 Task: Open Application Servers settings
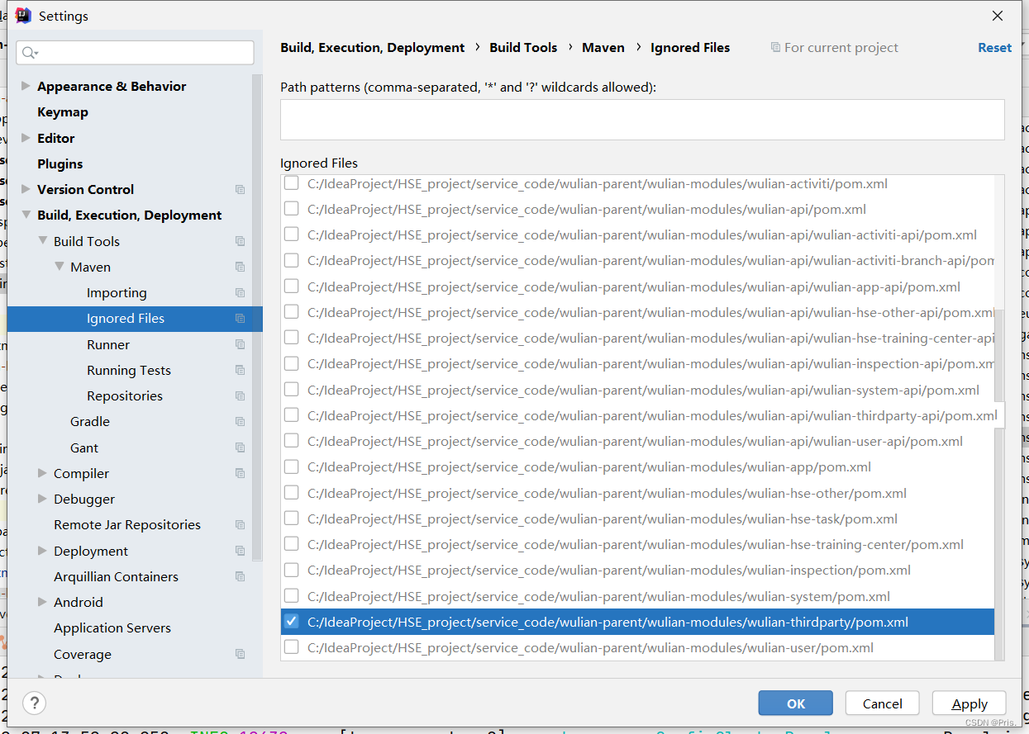(112, 627)
